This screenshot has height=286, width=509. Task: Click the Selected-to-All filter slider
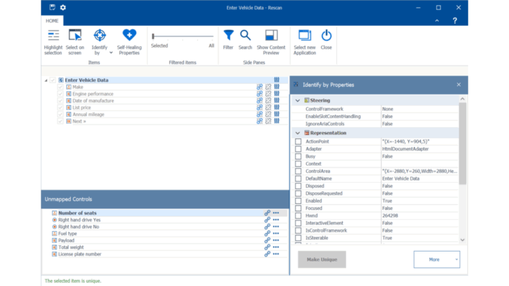(x=183, y=36)
